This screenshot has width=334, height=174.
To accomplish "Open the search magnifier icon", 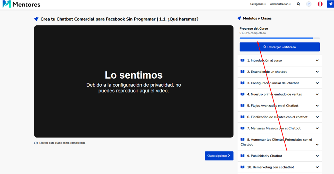I will [299, 4].
